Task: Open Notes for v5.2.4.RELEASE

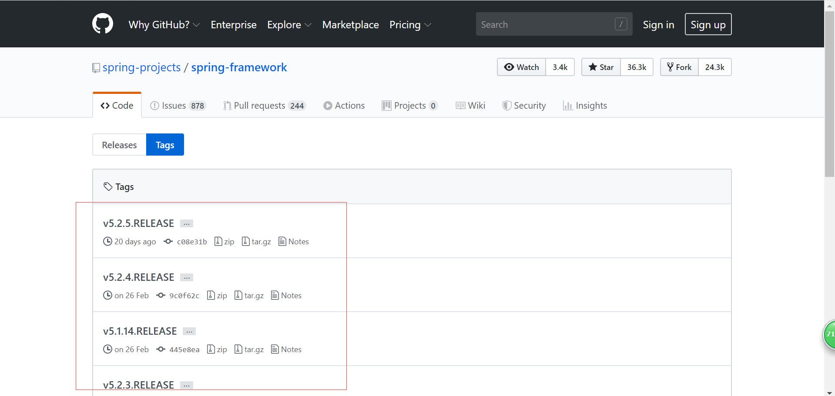Action: point(286,295)
